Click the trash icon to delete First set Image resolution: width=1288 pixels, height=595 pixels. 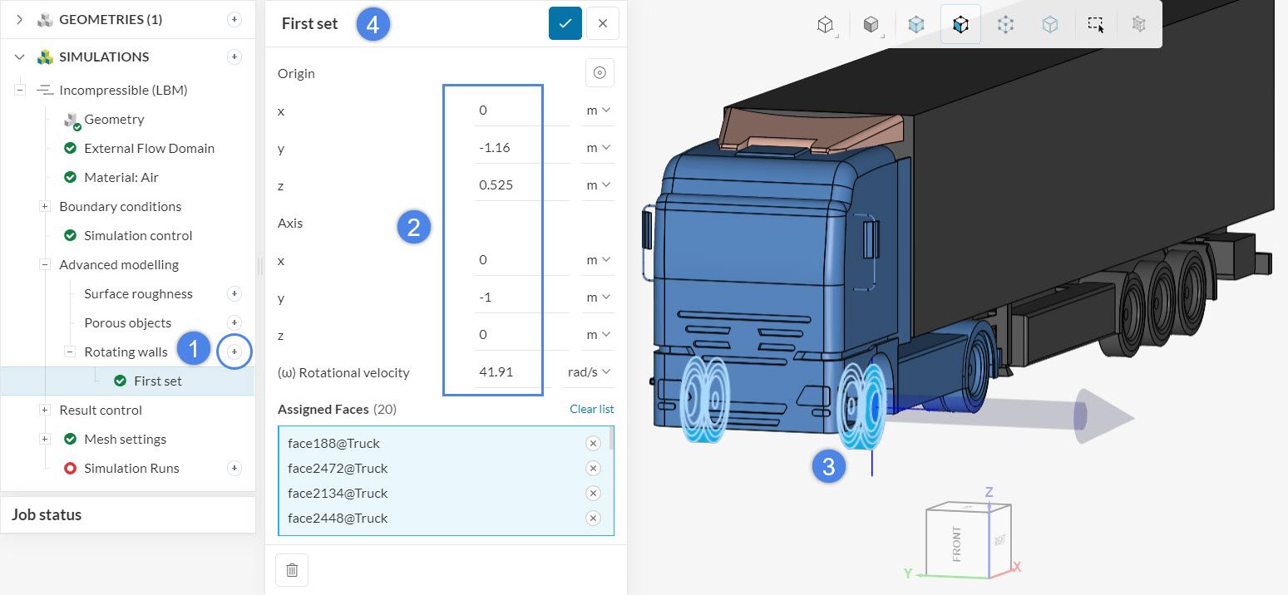pyautogui.click(x=292, y=570)
